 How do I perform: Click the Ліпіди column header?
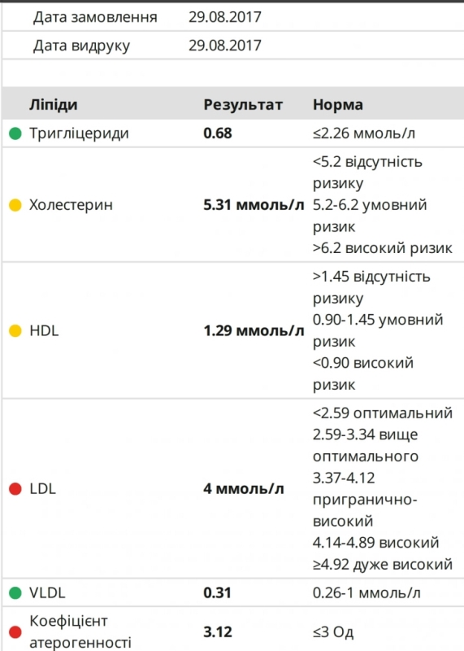point(53,105)
